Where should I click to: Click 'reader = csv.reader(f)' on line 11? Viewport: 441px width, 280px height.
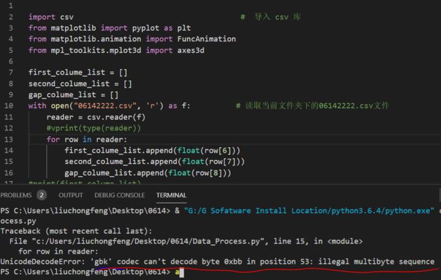pos(96,117)
